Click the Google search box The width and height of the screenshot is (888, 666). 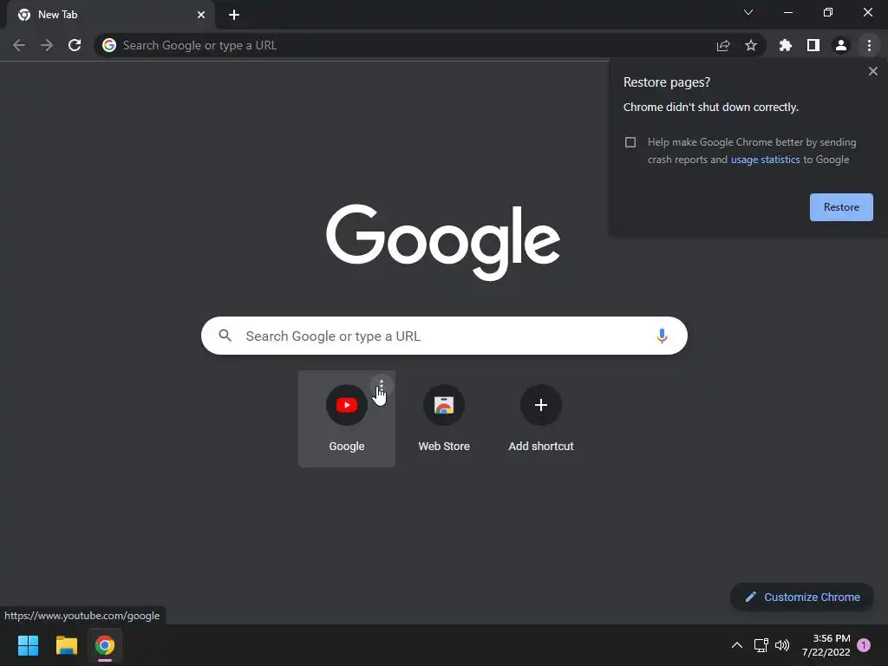point(444,336)
